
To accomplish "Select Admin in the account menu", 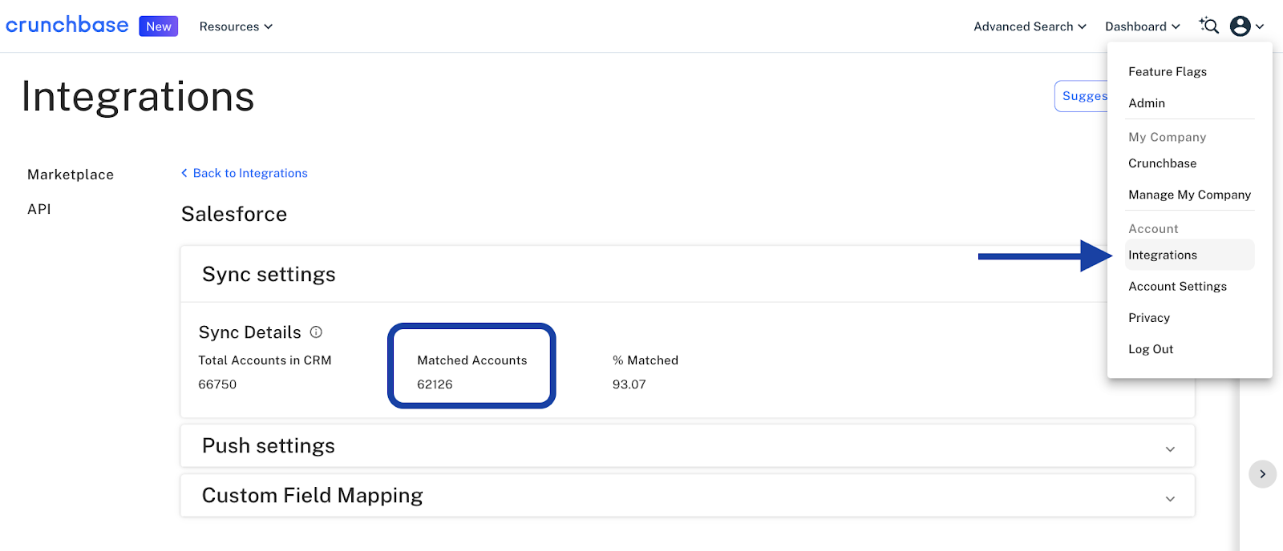I will tap(1147, 103).
